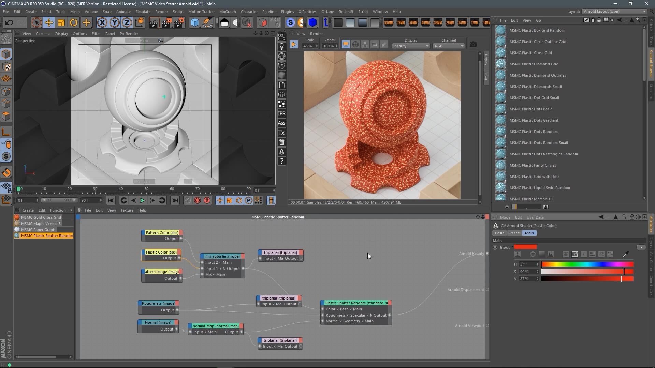Click the IPR snapshot camera icon
Viewport: 655px width, 368px height.
473,44
